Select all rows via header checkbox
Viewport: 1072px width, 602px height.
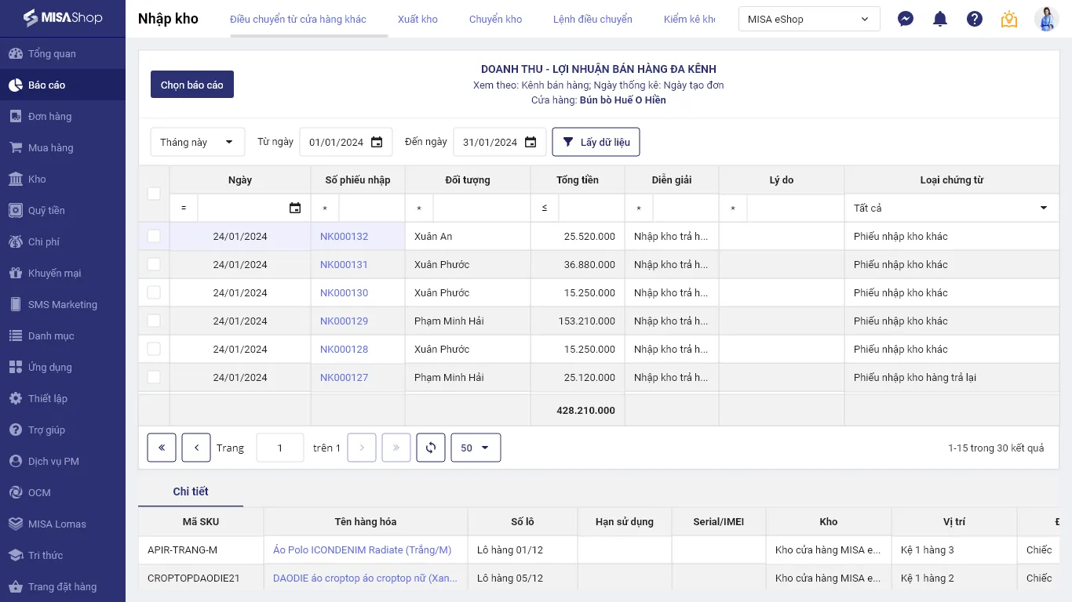click(x=154, y=194)
